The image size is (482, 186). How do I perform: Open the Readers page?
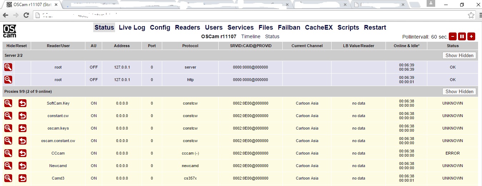pos(188,27)
